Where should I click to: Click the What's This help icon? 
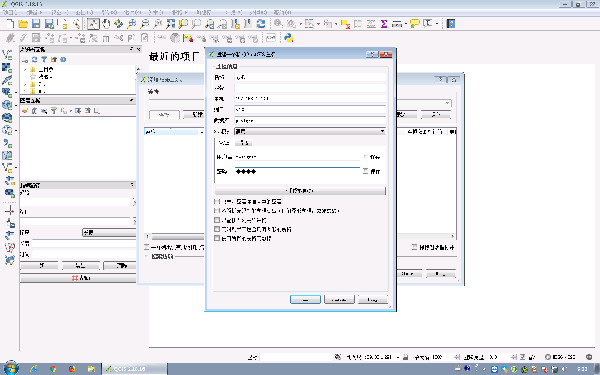[x=451, y=24]
